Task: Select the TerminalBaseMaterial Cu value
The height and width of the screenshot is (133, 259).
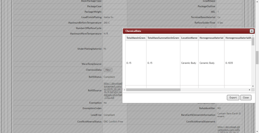Action: (219, 17)
